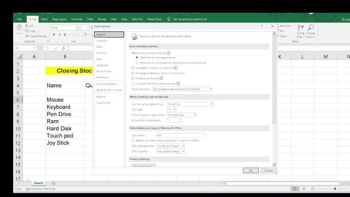
Task: Click the formula bar cancel X icon
Action: pos(48,48)
